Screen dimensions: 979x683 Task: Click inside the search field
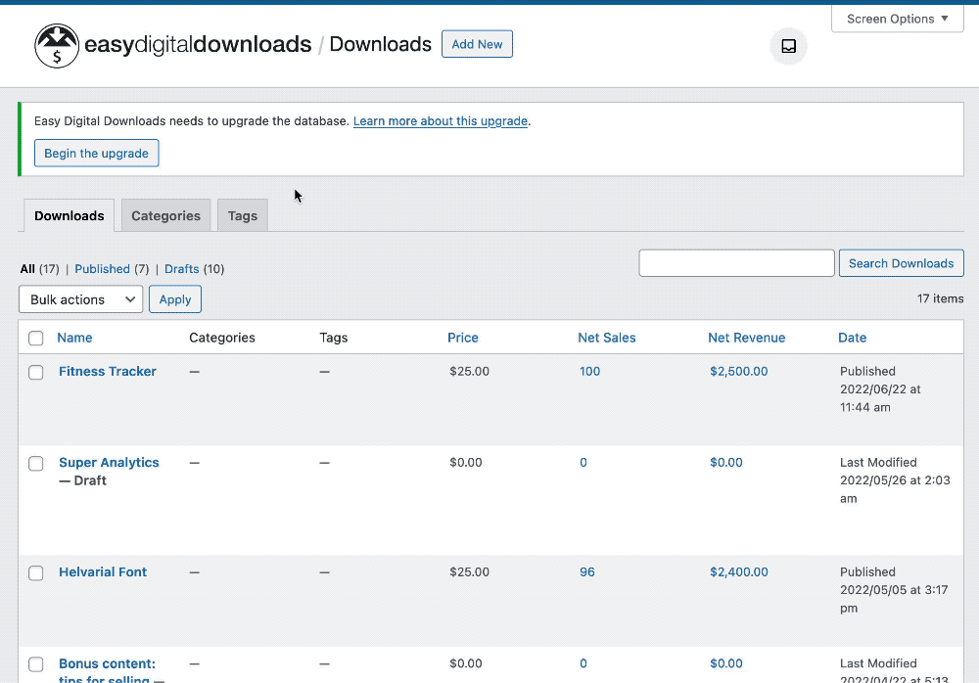pos(736,262)
